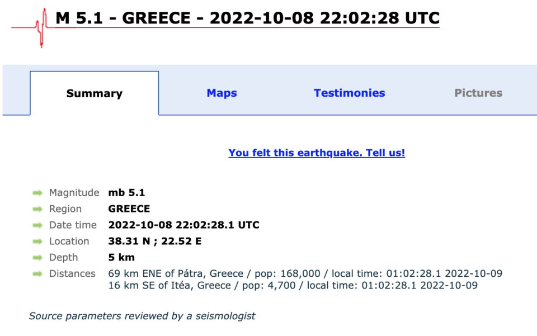
Task: Click the mb 5.1 magnitude value
Action: coord(126,193)
